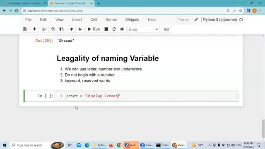This screenshot has height=149, width=265.
Task: Click the share page icon in address bar
Action: click(x=234, y=11)
